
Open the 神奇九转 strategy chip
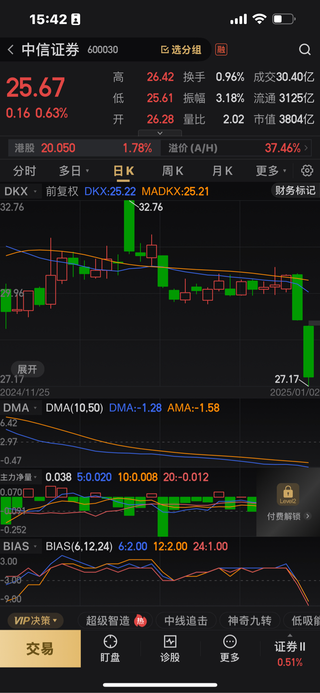point(250,620)
